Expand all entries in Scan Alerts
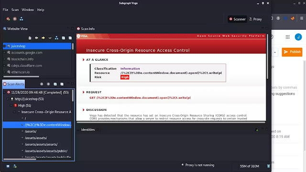This screenshot has height=172, width=306. point(55,84)
